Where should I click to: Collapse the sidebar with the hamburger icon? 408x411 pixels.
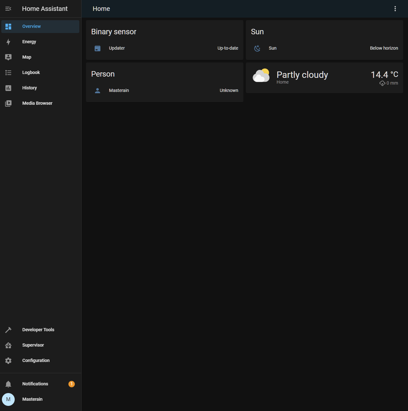[x=8, y=9]
